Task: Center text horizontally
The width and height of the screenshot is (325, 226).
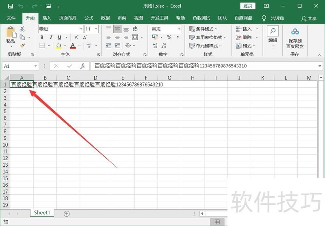Action: pos(117,37)
